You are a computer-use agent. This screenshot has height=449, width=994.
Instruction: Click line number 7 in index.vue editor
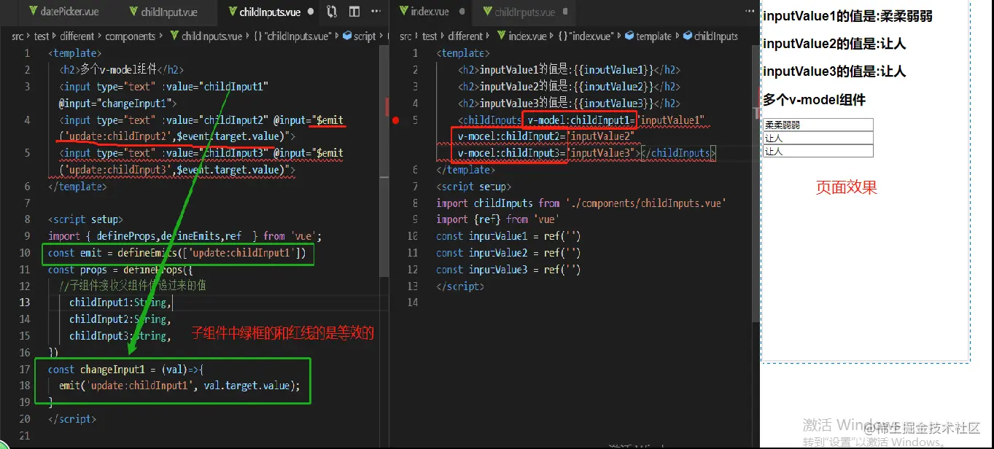[416, 187]
